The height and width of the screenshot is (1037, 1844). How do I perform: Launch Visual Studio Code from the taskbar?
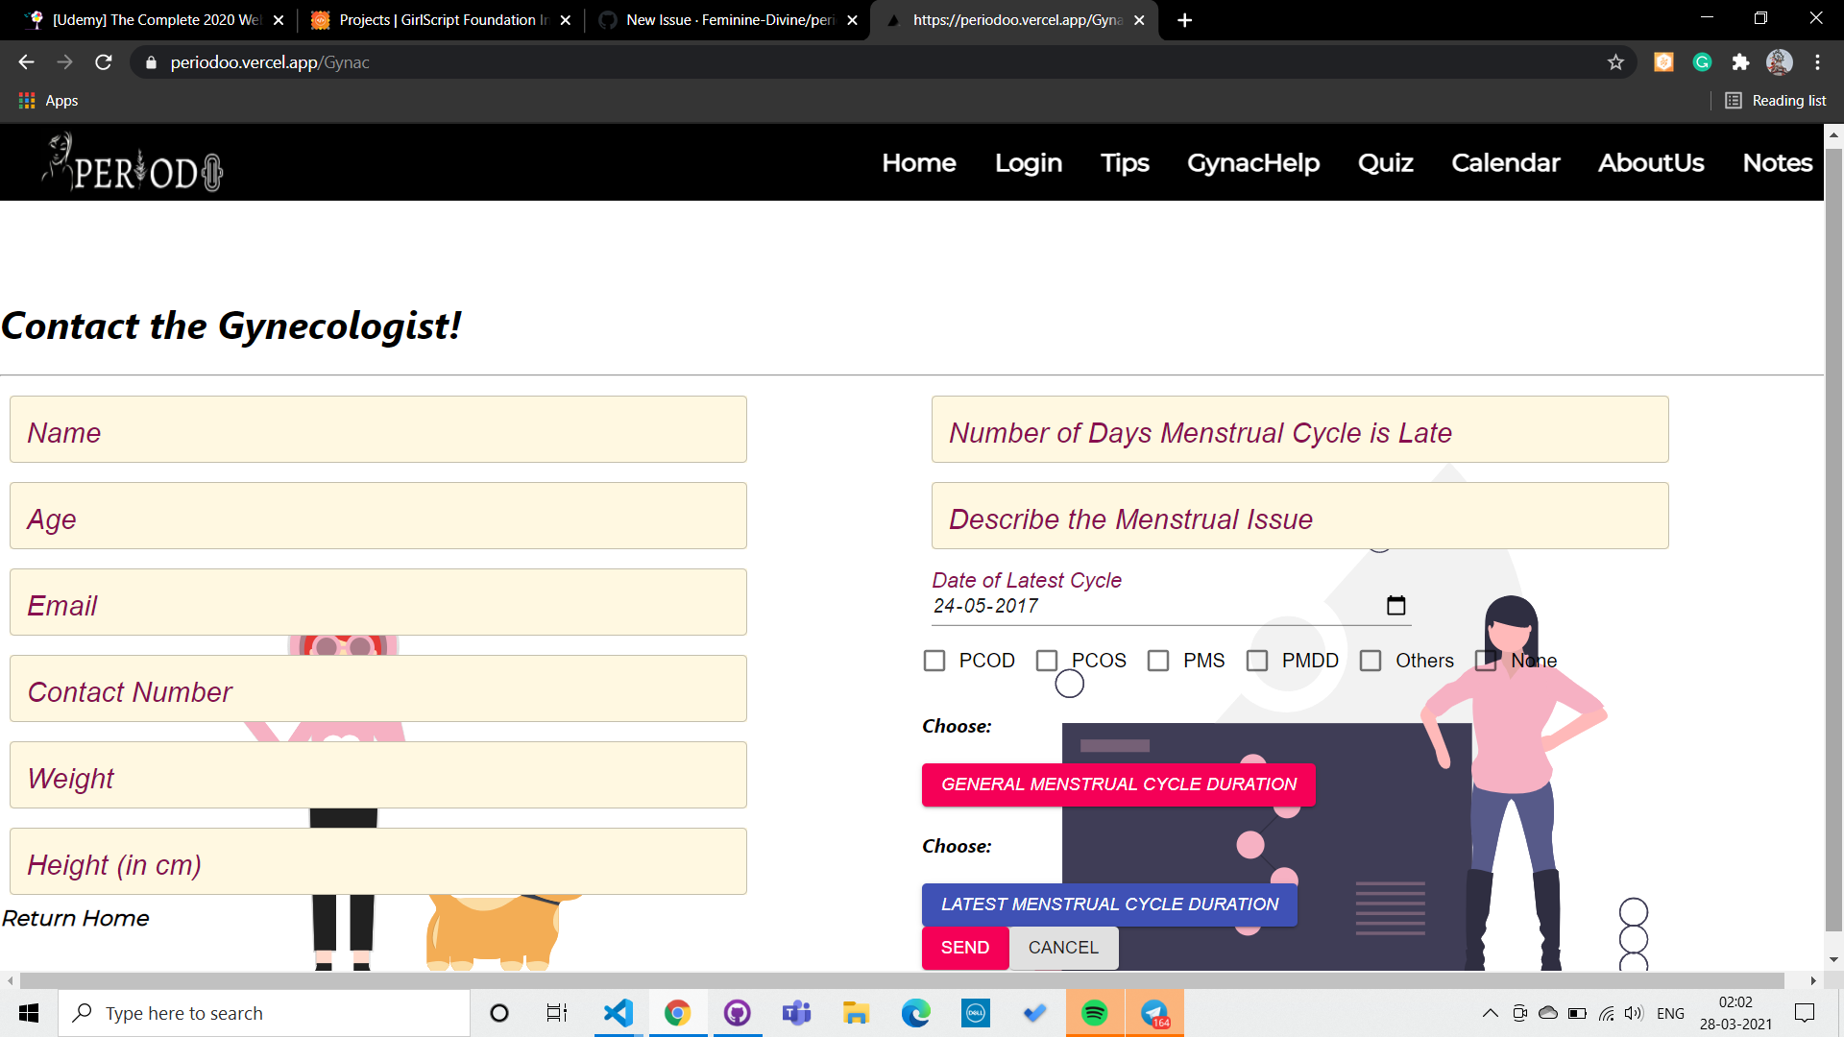[x=618, y=1013]
